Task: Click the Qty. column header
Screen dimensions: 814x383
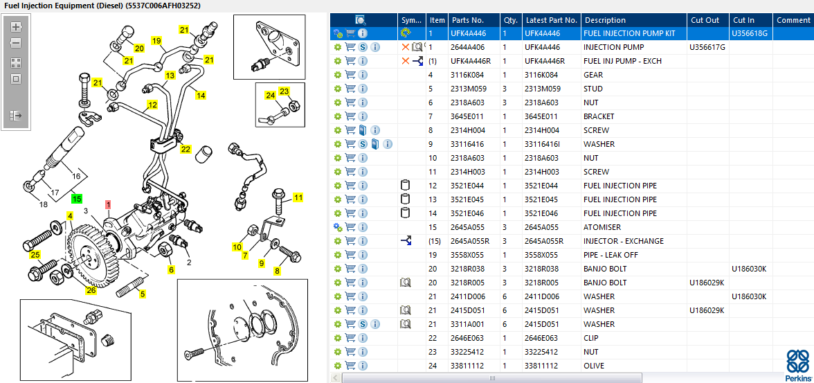Action: pyautogui.click(x=511, y=20)
